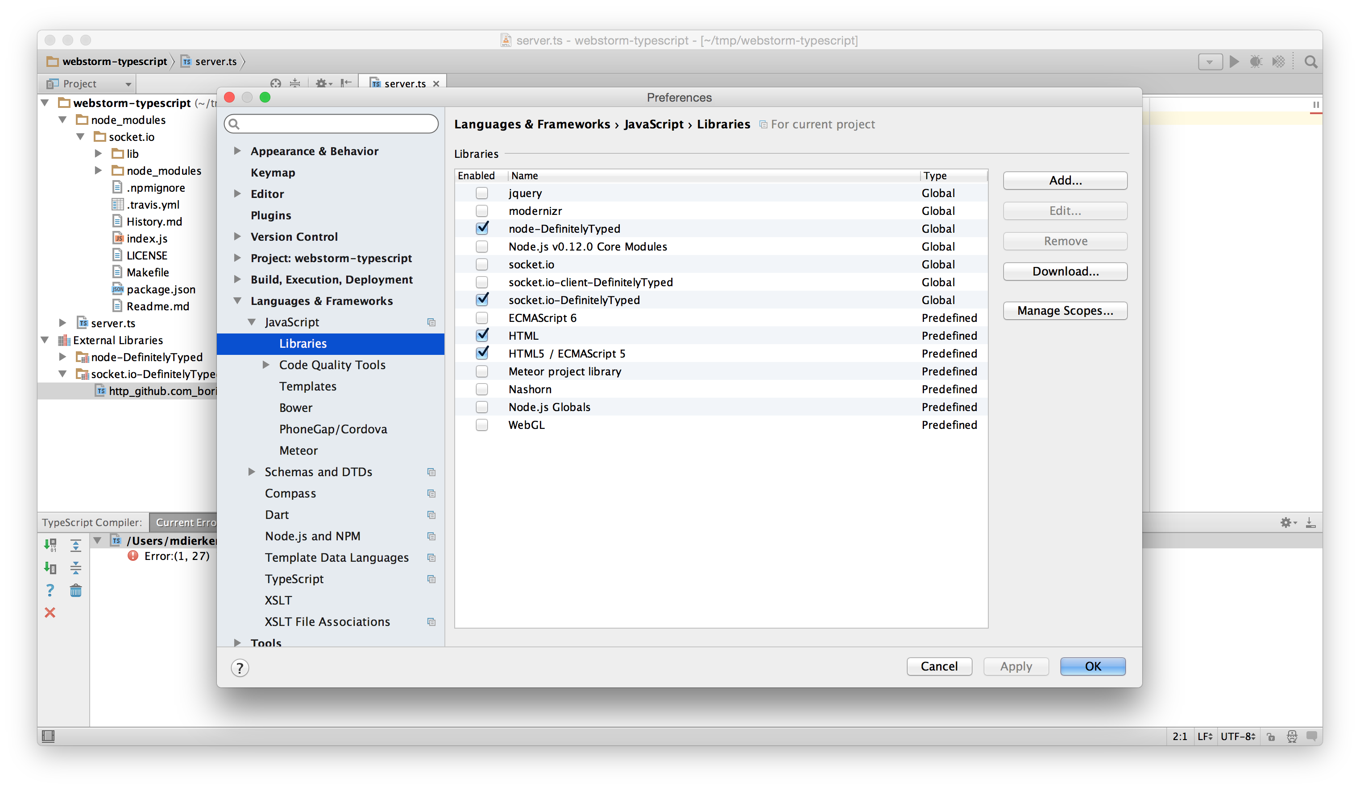This screenshot has width=1360, height=790.
Task: Expand Version Control settings
Action: (237, 236)
